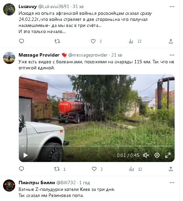Like Message Provider's video tweet
The image size is (183, 201).
click(x=94, y=169)
